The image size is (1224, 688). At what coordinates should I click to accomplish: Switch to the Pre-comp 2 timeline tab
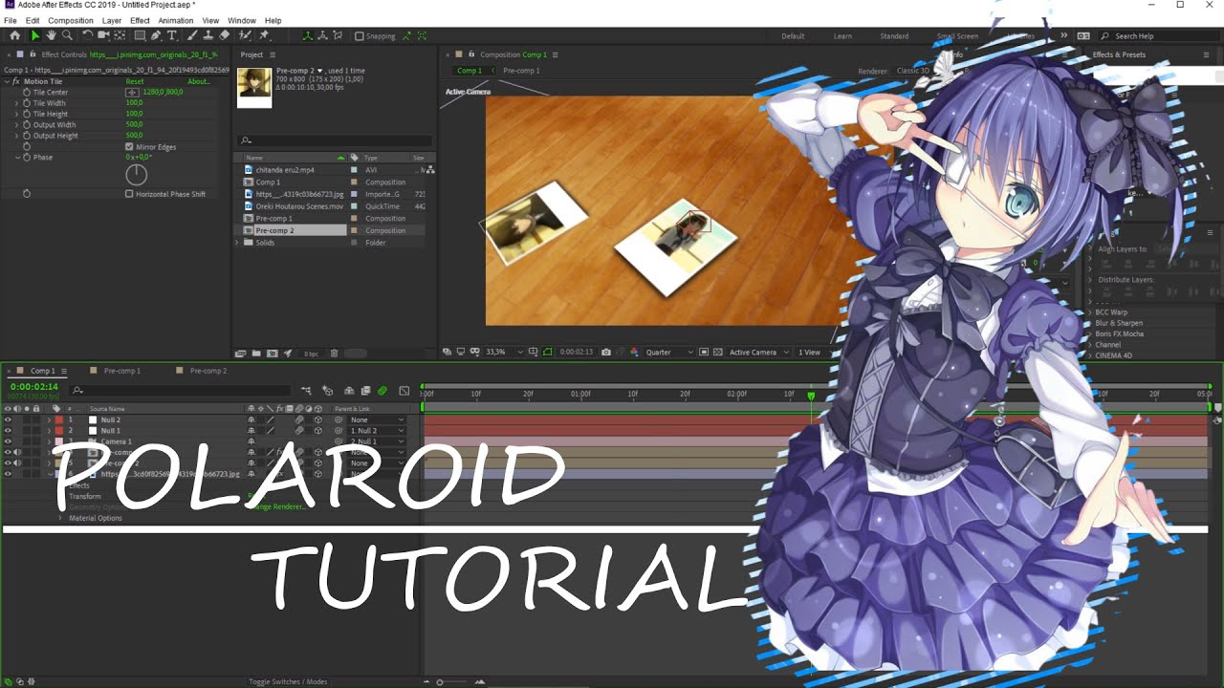point(208,371)
